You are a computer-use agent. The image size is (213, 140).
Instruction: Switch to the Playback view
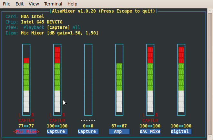click(34, 27)
